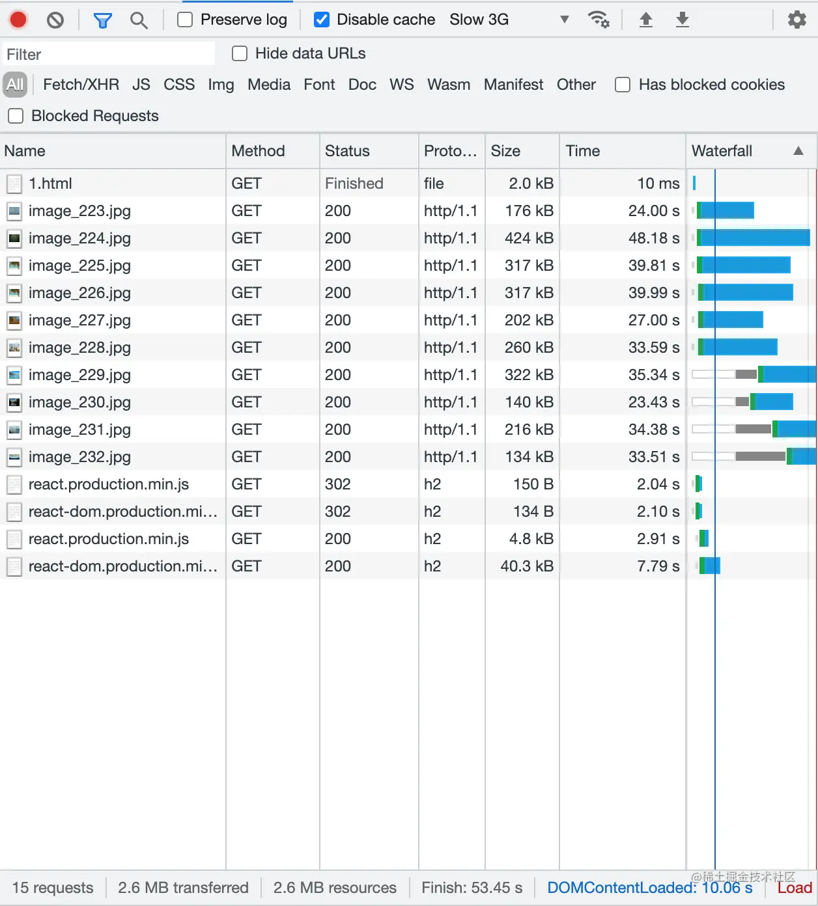The height and width of the screenshot is (906, 818).
Task: Open the network request filter bar
Action: (x=102, y=20)
